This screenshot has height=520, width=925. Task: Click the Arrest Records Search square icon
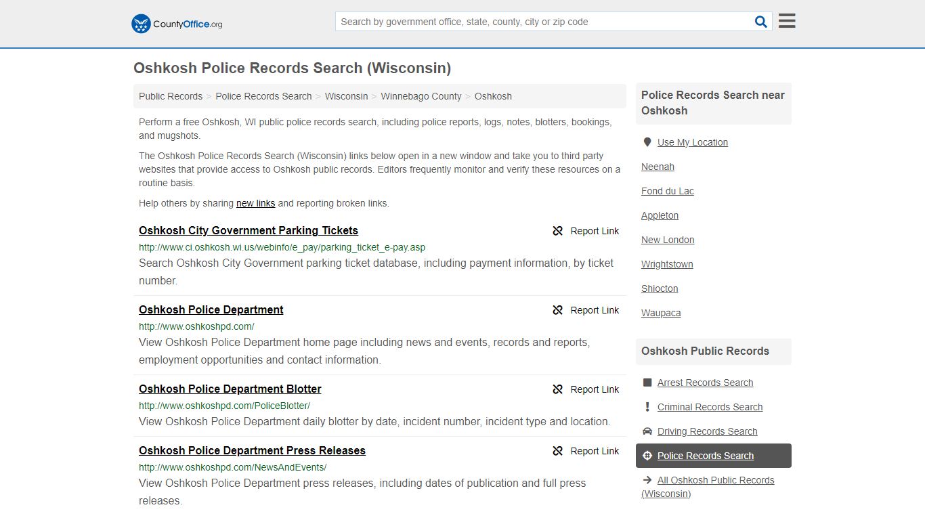(647, 383)
